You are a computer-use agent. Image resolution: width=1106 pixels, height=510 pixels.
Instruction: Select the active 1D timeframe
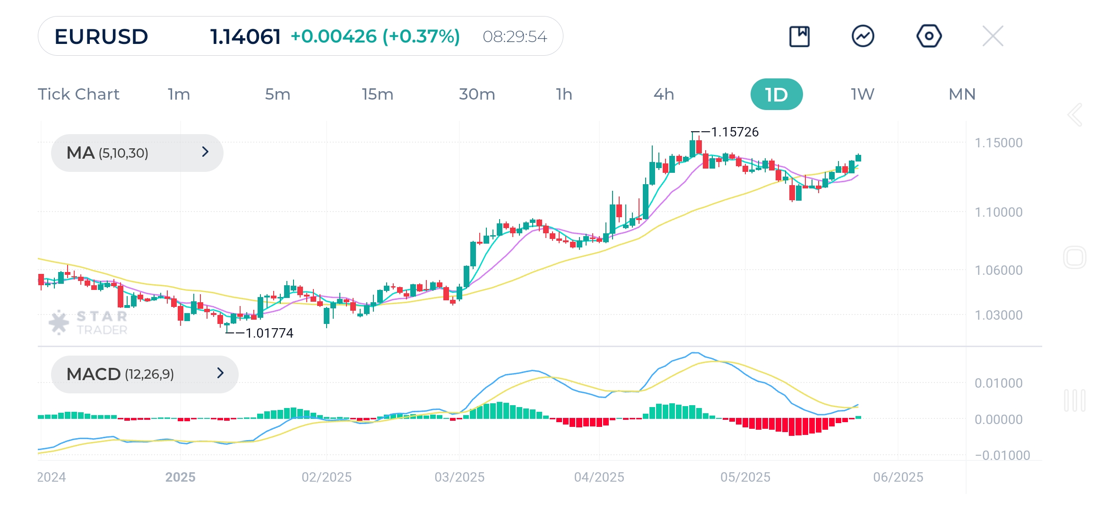coord(776,94)
